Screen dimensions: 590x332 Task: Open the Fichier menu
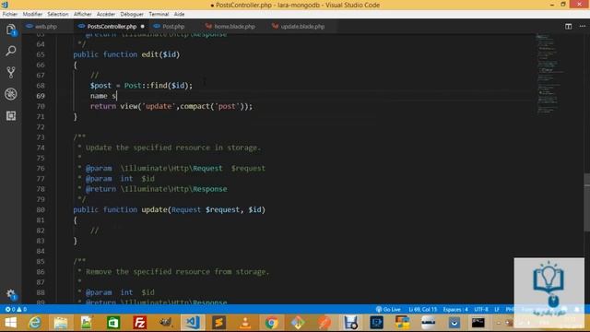pos(10,14)
